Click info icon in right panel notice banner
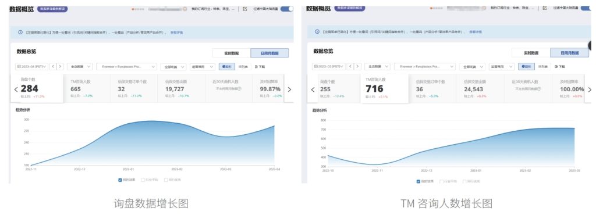 [317, 31]
